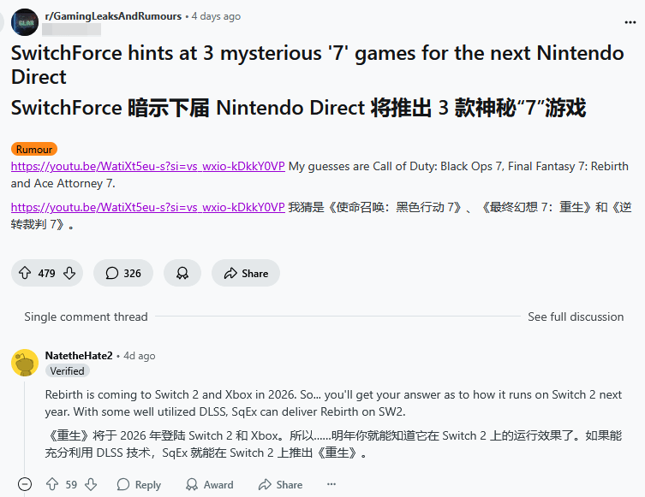Collapse the comment thread
The image size is (645, 497).
tap(24, 484)
